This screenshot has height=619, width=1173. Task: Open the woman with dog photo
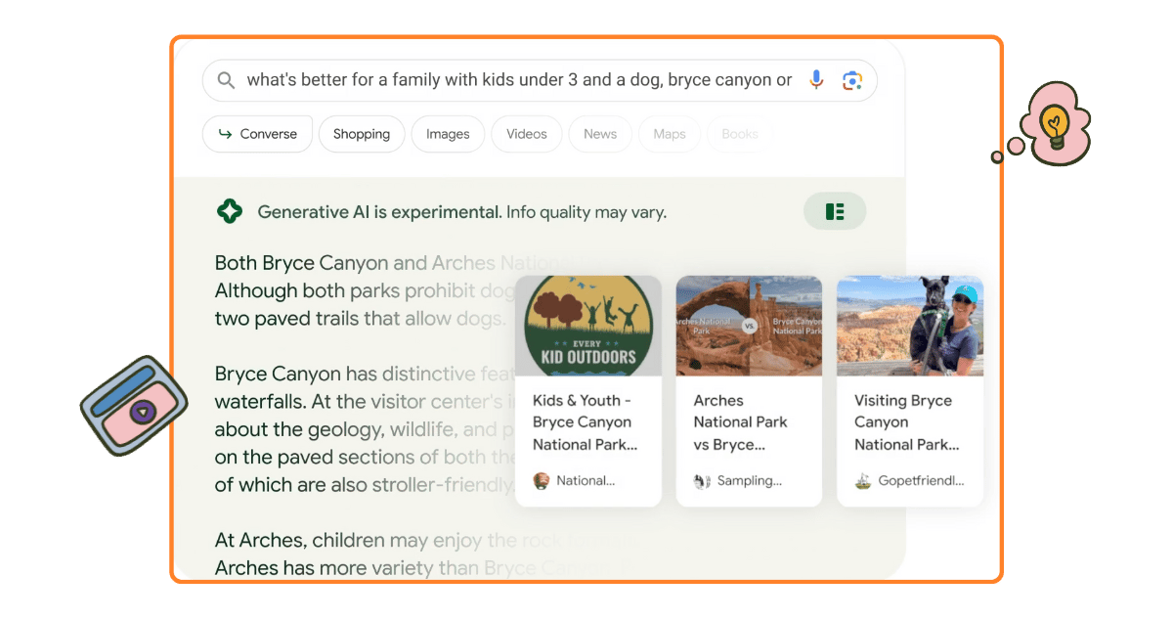[910, 326]
